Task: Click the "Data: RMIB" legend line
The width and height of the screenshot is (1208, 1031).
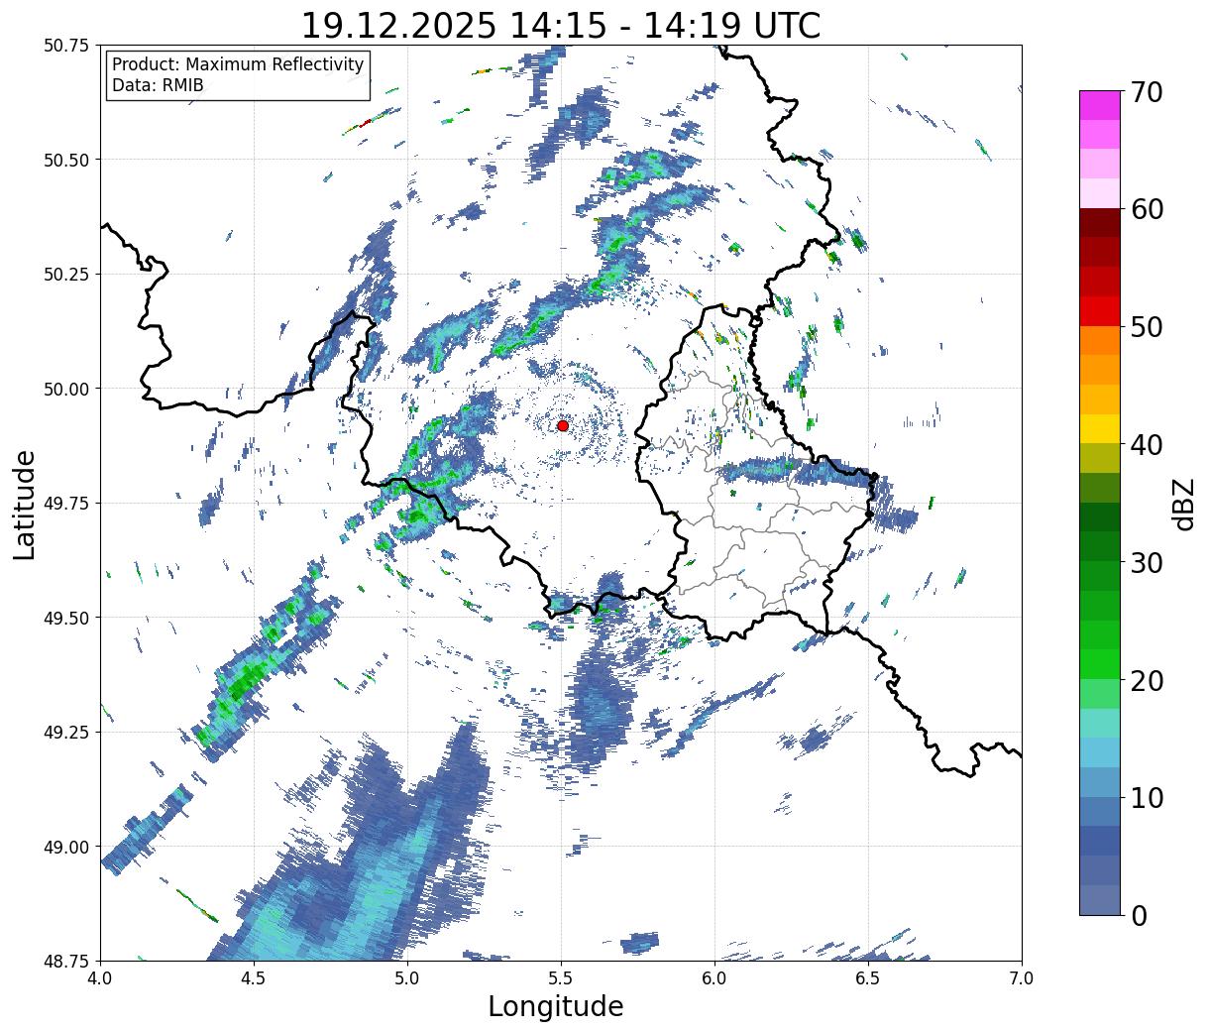Action: tap(158, 85)
